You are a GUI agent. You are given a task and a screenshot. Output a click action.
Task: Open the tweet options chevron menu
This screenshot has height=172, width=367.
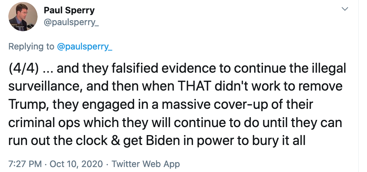pos(345,8)
